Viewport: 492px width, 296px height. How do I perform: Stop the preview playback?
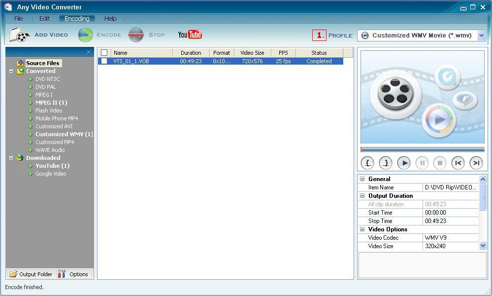point(440,163)
